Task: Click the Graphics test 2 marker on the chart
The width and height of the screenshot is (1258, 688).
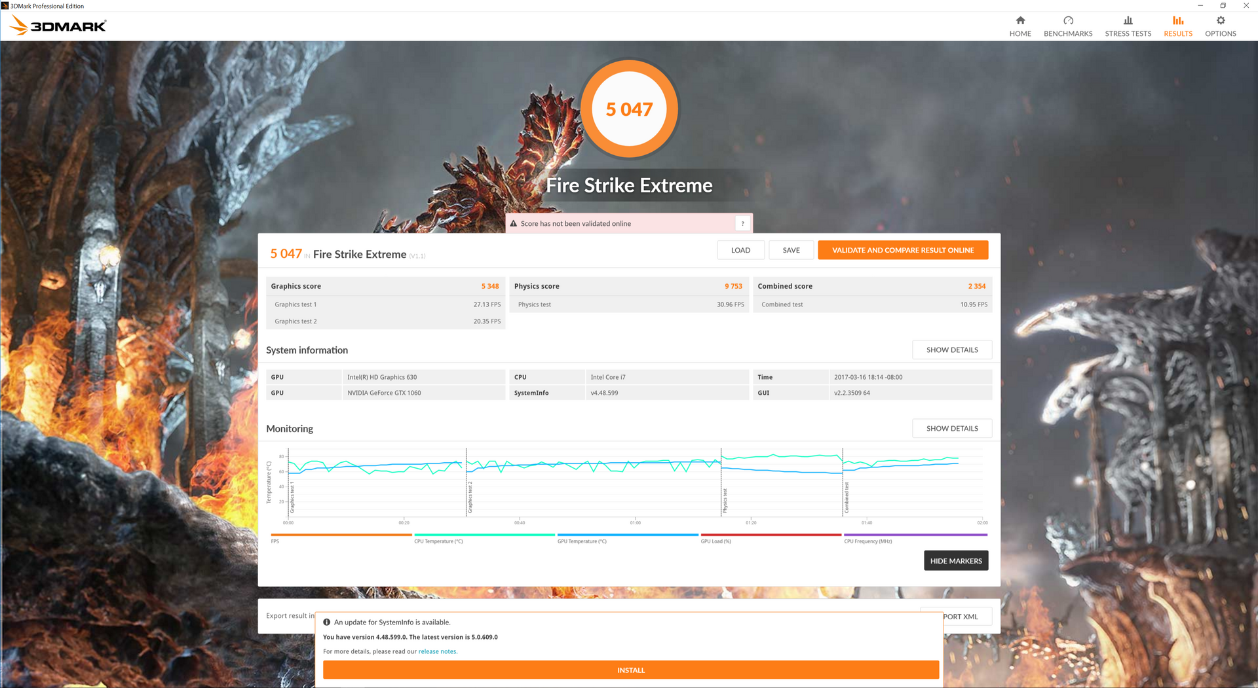Action: pyautogui.click(x=470, y=498)
